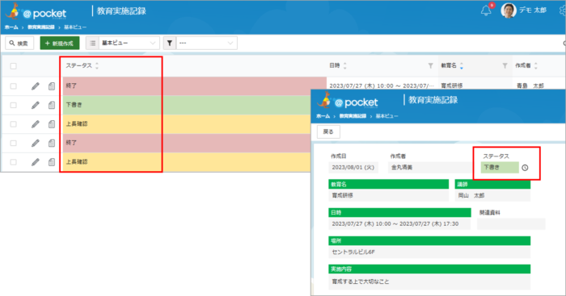
Task: Edit the 下書き row with the pencil icon
Action: [36, 105]
